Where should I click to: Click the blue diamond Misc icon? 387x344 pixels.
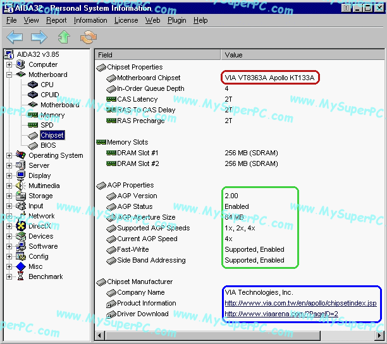pyautogui.click(x=20, y=266)
